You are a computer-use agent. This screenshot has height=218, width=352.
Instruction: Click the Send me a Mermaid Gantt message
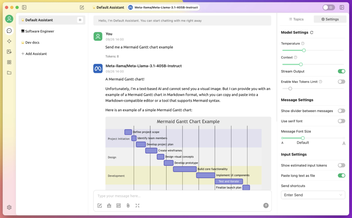pyautogui.click(x=139, y=47)
